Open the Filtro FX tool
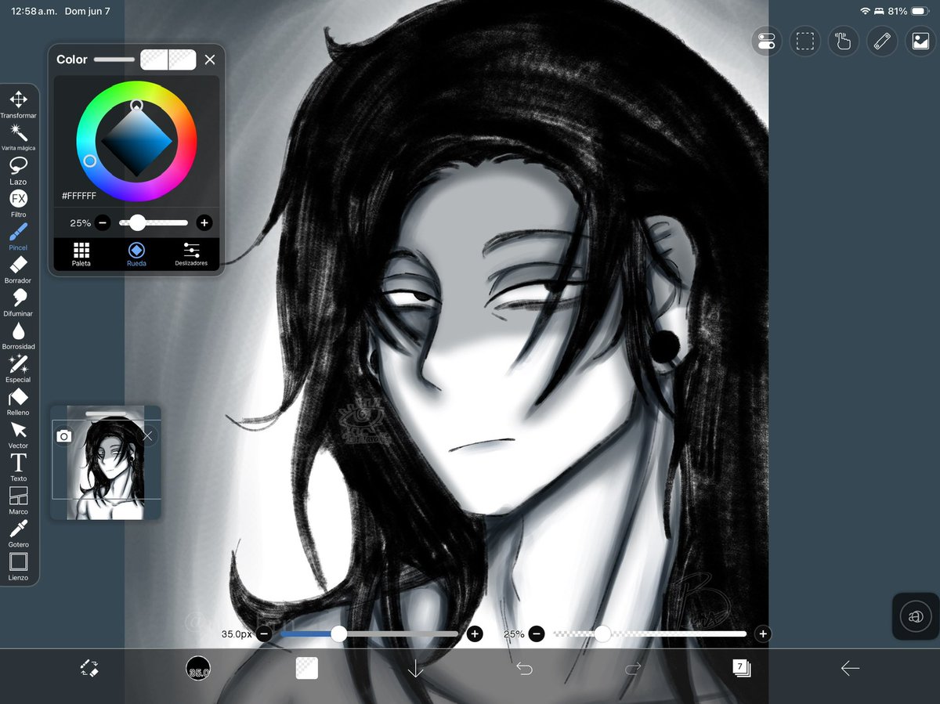The height and width of the screenshot is (704, 940). click(x=18, y=204)
